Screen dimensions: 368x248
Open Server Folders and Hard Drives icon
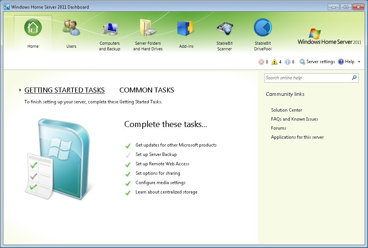(148, 27)
